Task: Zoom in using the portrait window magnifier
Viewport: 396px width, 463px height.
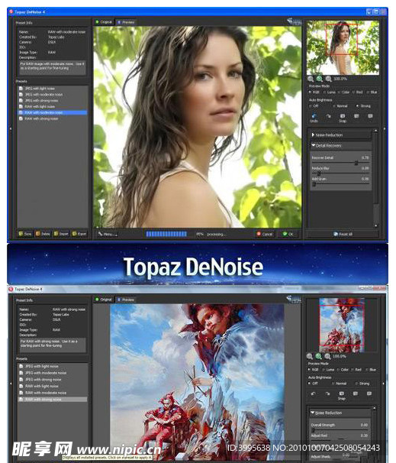Action: click(329, 79)
